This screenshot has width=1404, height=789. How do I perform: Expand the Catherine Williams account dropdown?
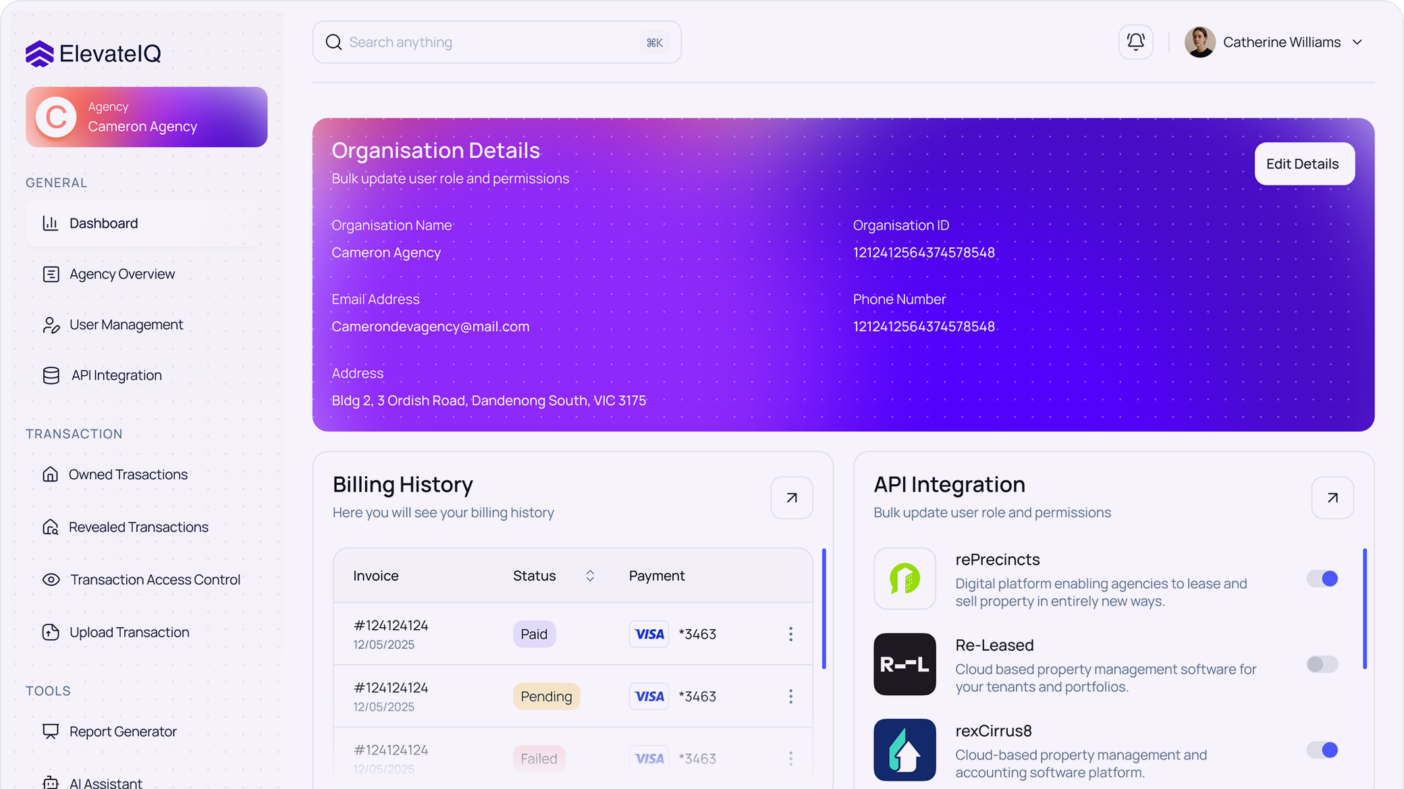[x=1357, y=42]
